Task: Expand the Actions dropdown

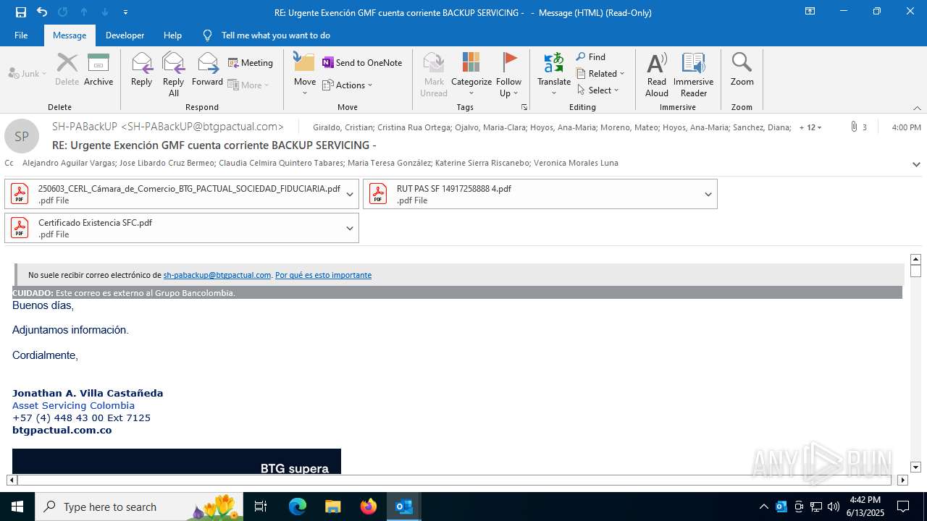Action: [348, 85]
